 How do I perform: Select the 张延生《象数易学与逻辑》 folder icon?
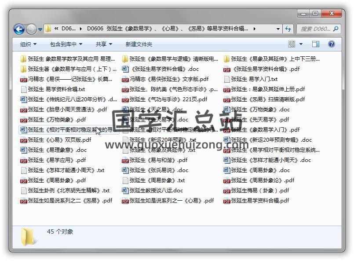click(x=125, y=59)
